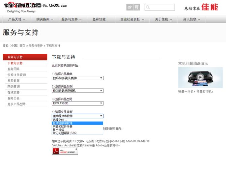The image size is (226, 169).
Task: Open the 产品天地 menu
Action: [17, 19]
